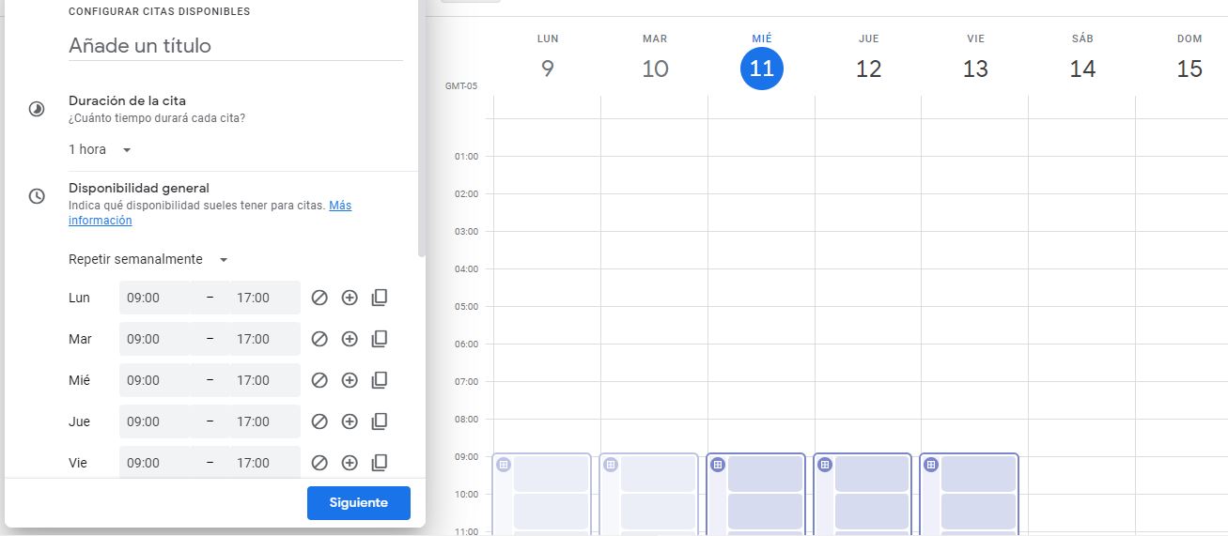This screenshot has height=536, width=1228.
Task: Click the 10:00 appointment slot on Wednesday
Action: pyautogui.click(x=765, y=512)
